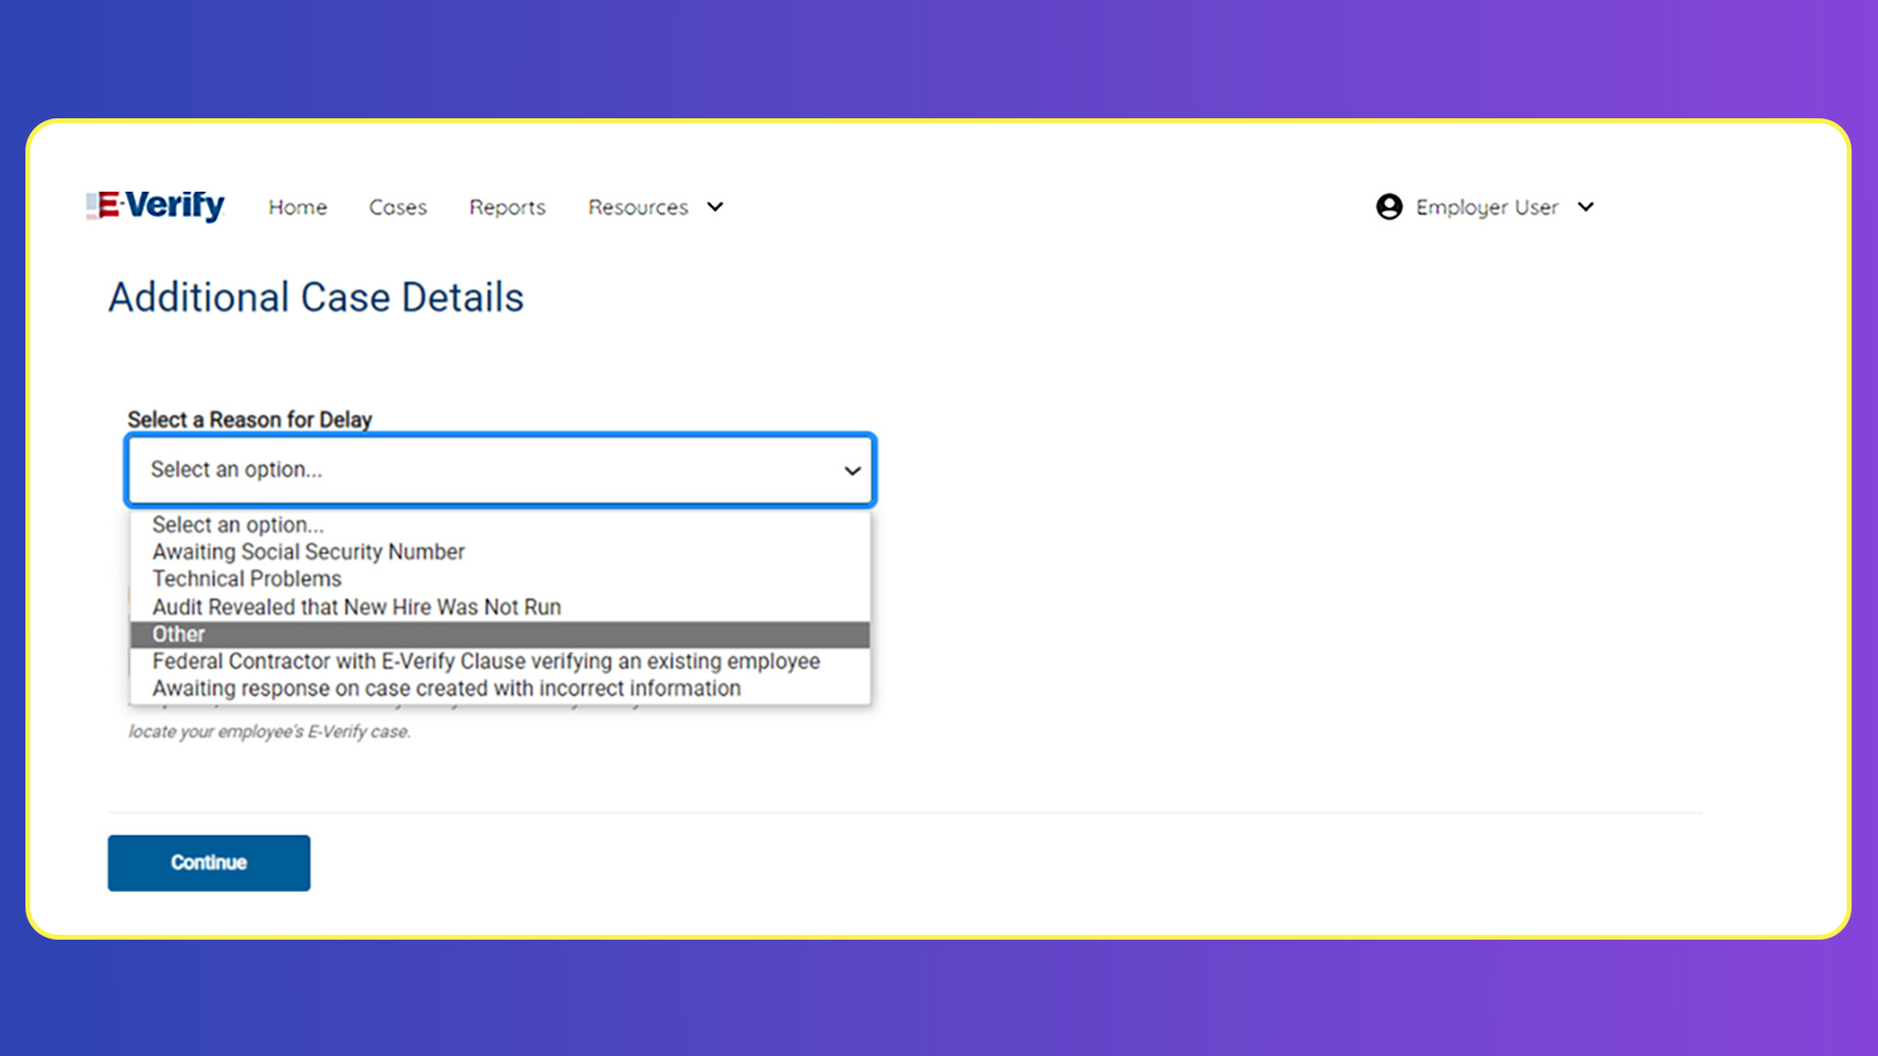The width and height of the screenshot is (1878, 1056).
Task: Click the Additional Case Details heading
Action: [316, 297]
